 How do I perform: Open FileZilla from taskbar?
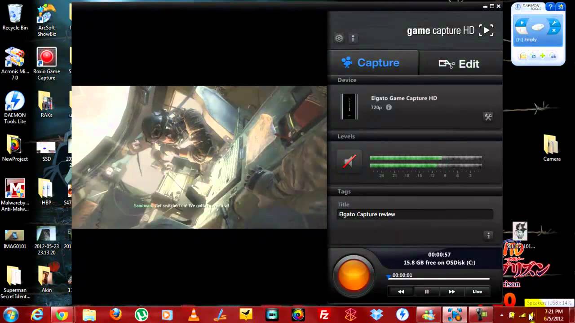click(x=324, y=315)
